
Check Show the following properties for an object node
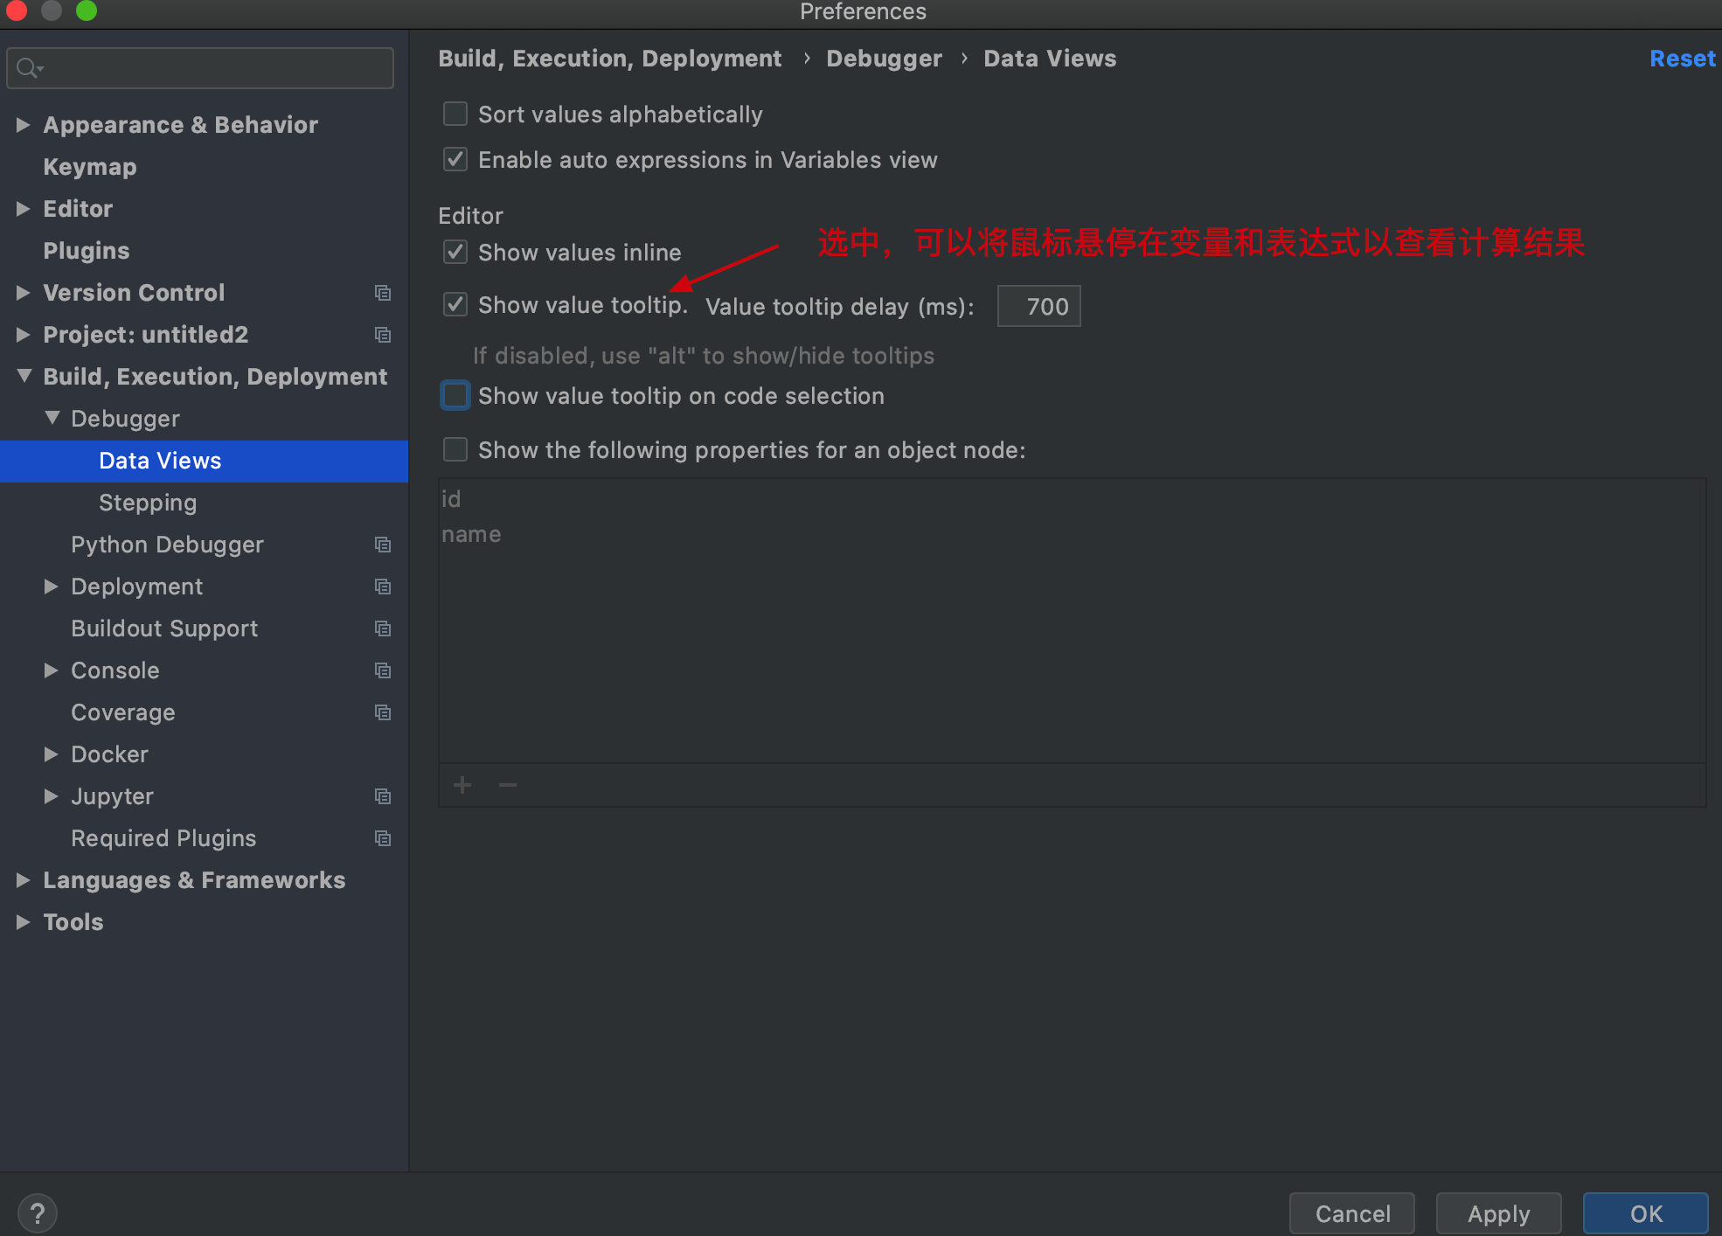[455, 450]
